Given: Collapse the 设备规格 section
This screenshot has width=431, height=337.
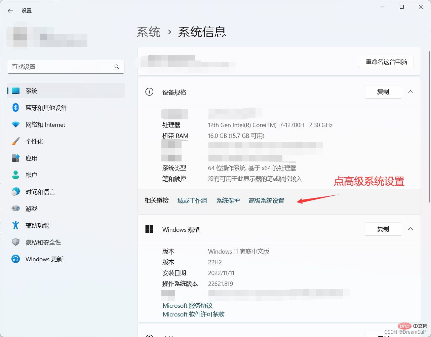Looking at the screenshot, I should 410,91.
